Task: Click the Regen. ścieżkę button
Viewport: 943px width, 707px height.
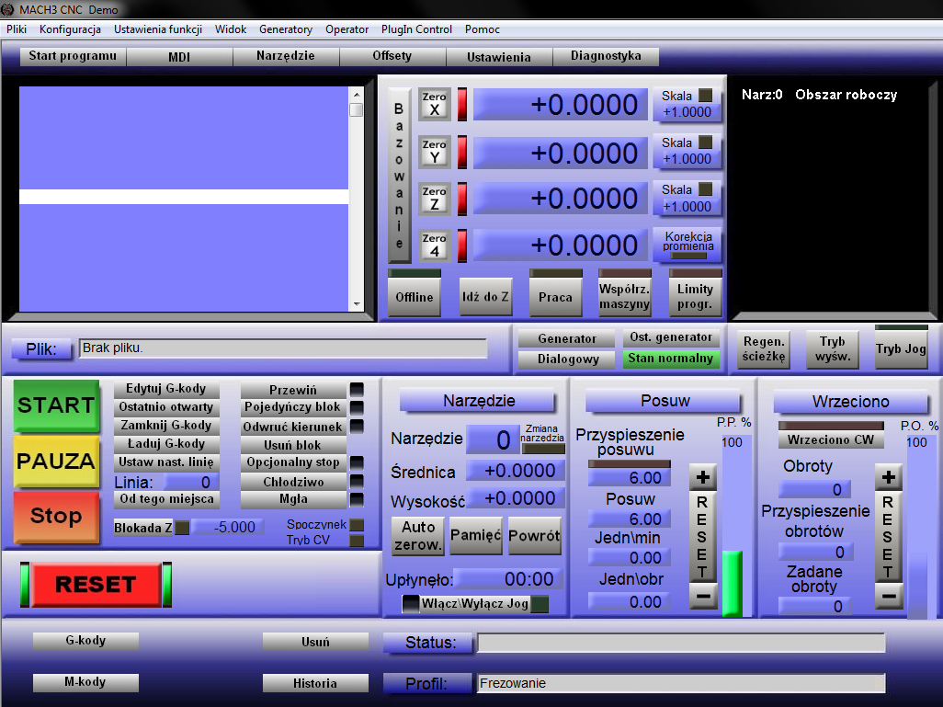Action: click(764, 349)
